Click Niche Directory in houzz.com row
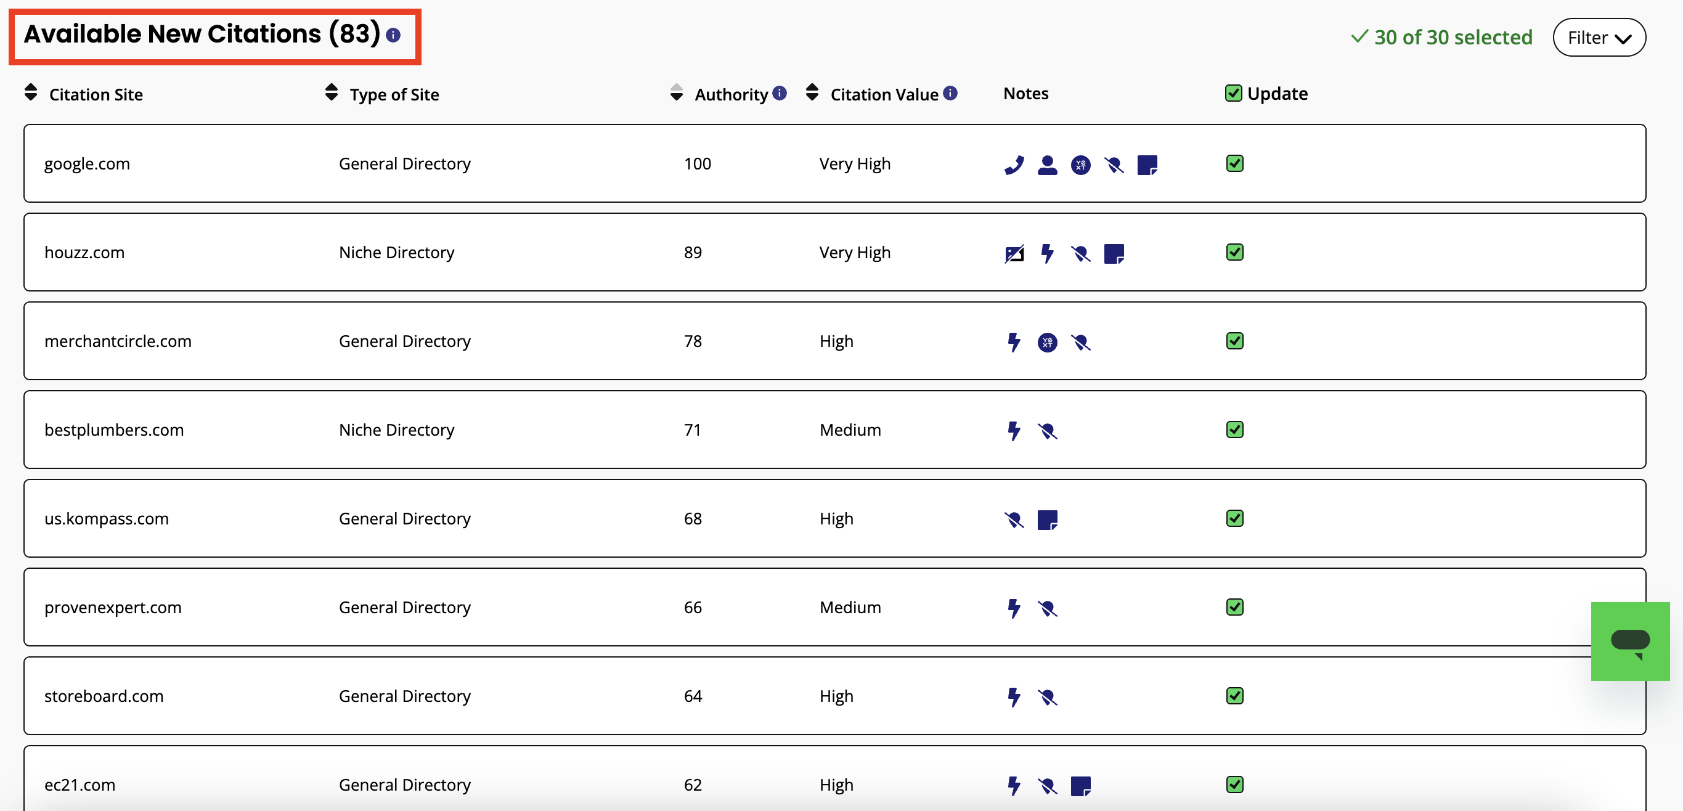This screenshot has height=811, width=1683. tap(397, 252)
